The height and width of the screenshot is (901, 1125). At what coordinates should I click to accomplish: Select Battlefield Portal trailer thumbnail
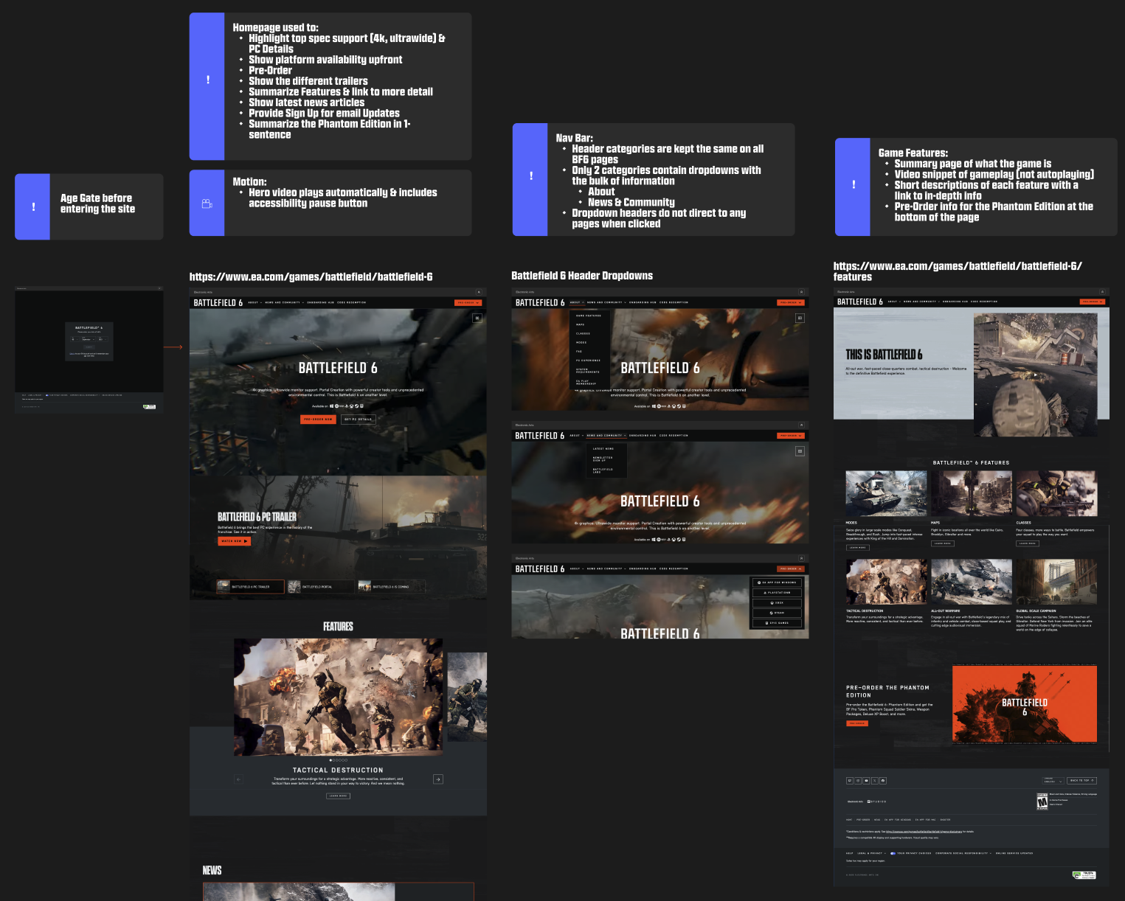319,587
